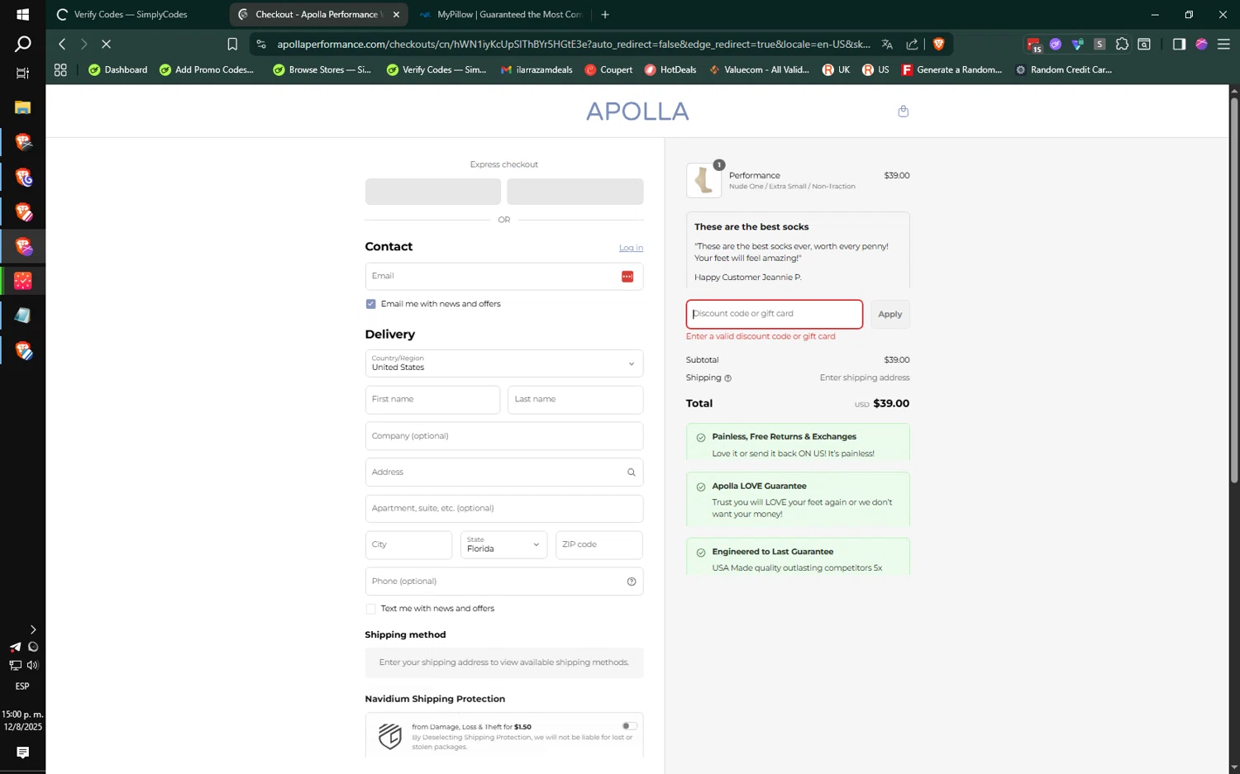This screenshot has width=1240, height=774.
Task: Open Dashboard bookmark
Action: click(x=117, y=70)
